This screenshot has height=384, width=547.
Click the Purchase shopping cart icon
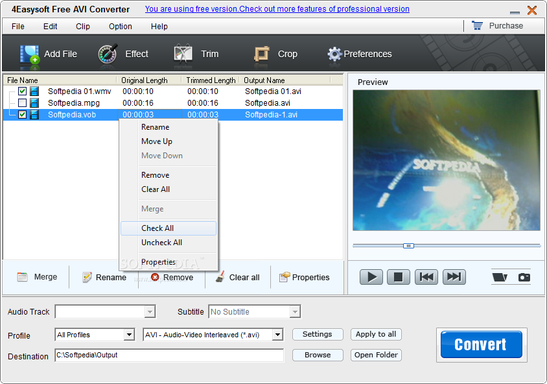[477, 25]
